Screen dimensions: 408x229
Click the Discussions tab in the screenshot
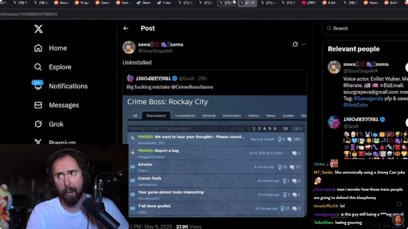click(x=156, y=116)
